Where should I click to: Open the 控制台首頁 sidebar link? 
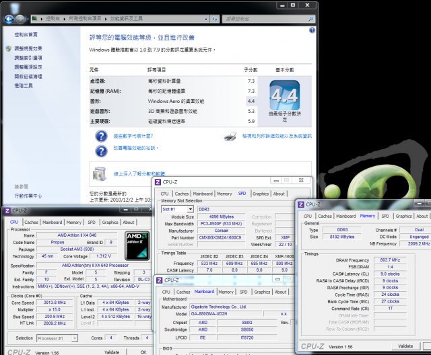pos(26,34)
